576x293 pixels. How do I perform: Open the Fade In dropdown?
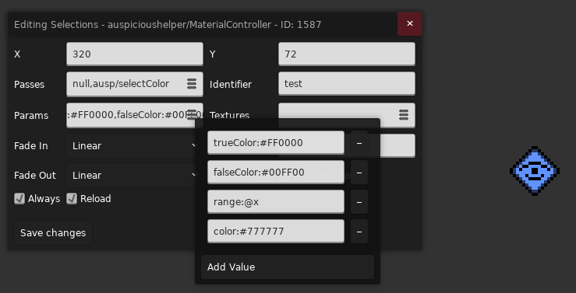[133, 146]
